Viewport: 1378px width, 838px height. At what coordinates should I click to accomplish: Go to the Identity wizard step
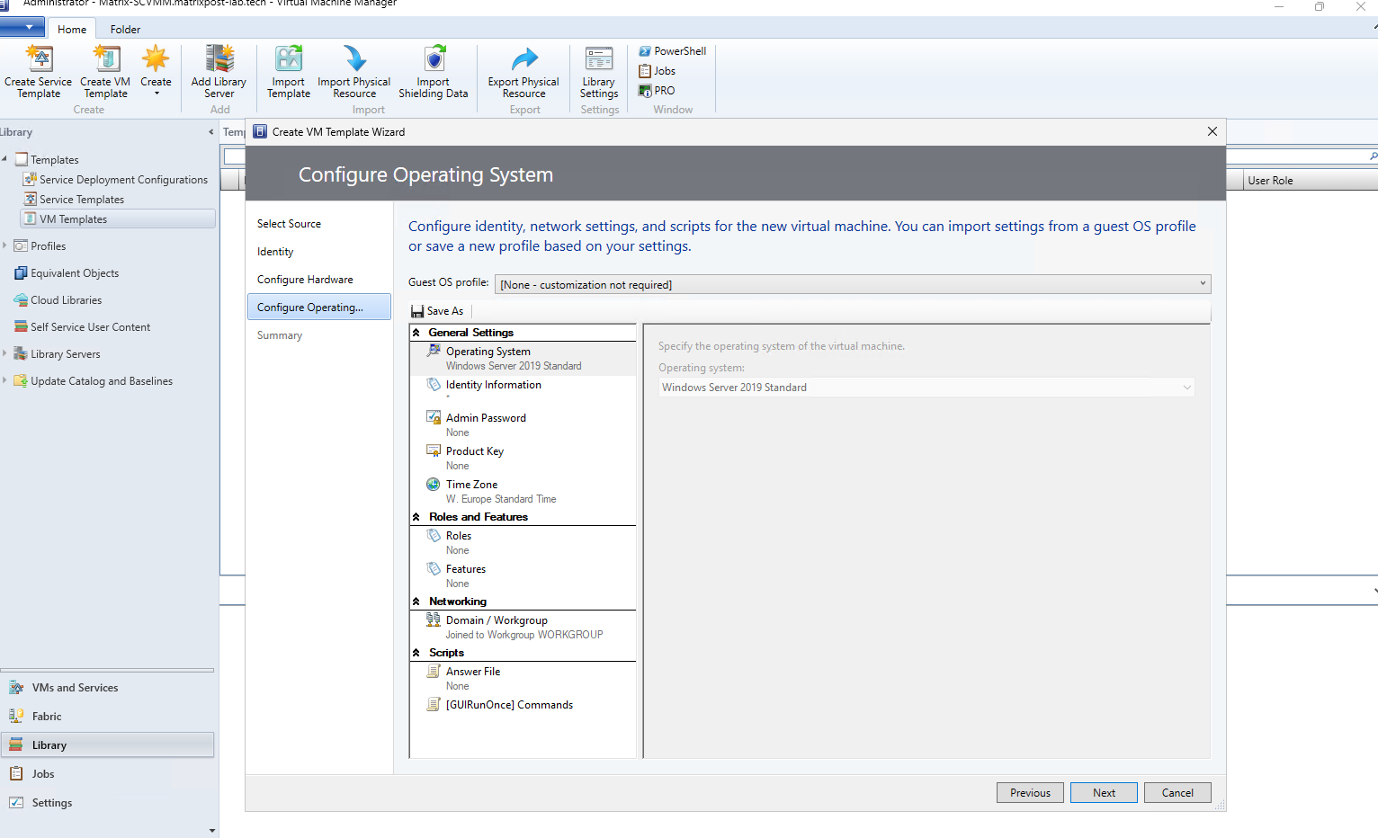[275, 252]
